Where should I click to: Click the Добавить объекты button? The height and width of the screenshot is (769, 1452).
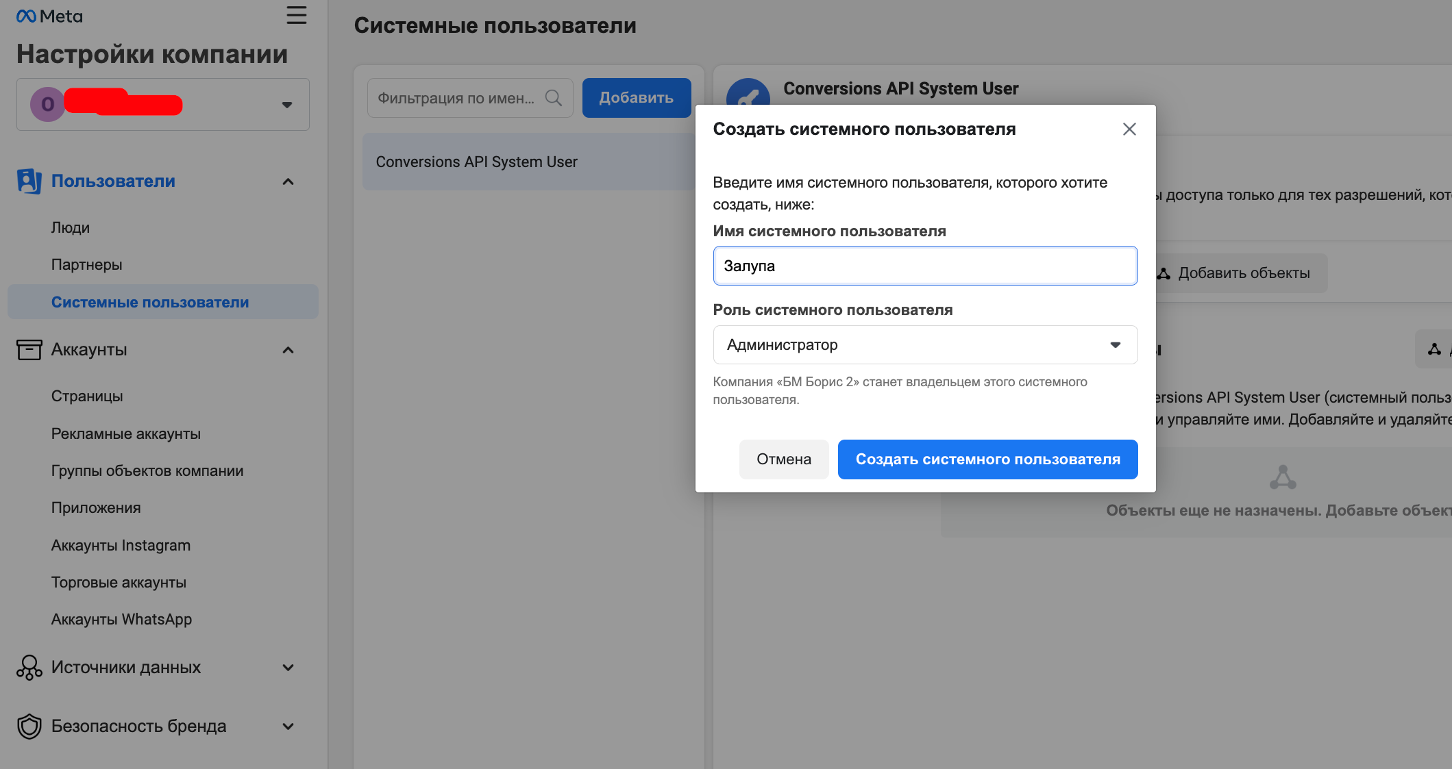(1240, 273)
